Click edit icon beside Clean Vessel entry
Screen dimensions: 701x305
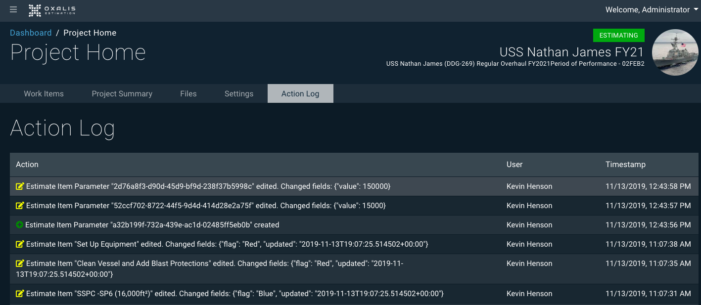(x=20, y=263)
